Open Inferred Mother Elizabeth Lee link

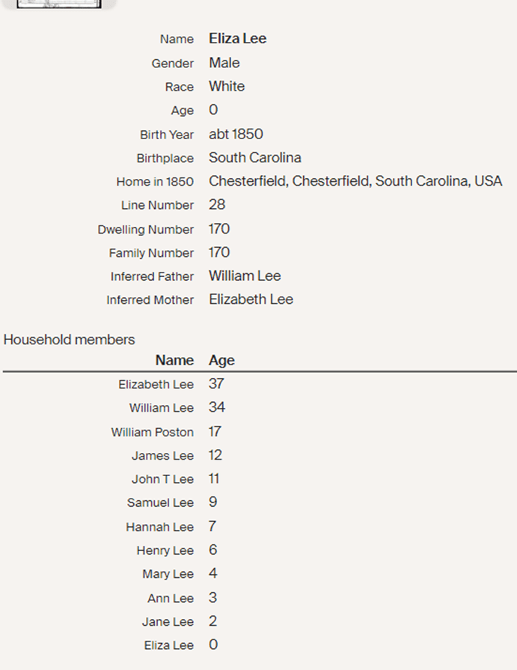(251, 299)
